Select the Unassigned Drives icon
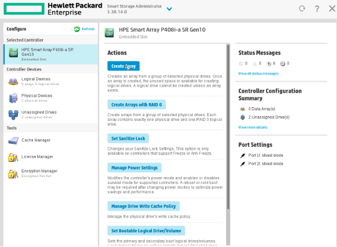The width and height of the screenshot is (337, 247). click(x=13, y=115)
